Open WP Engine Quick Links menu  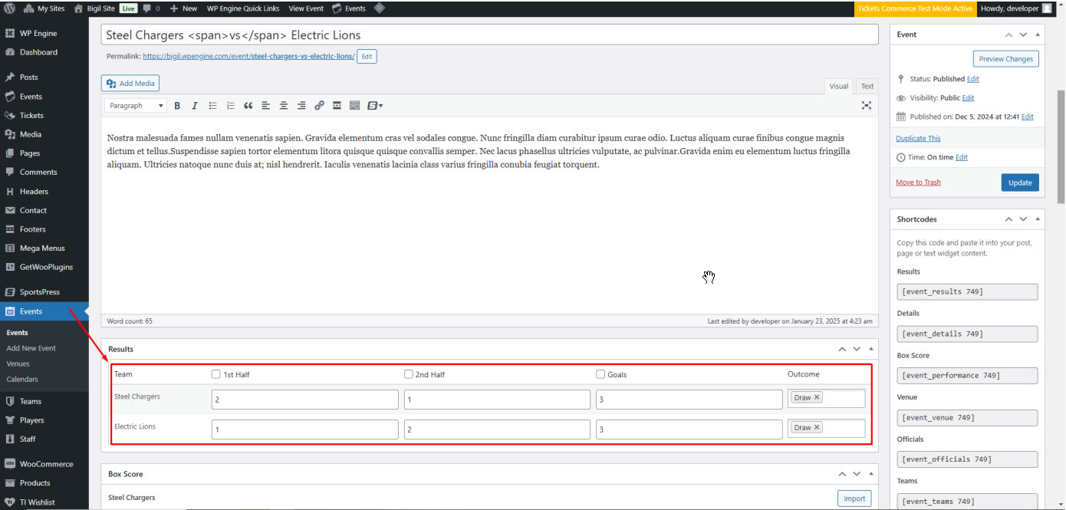point(244,8)
